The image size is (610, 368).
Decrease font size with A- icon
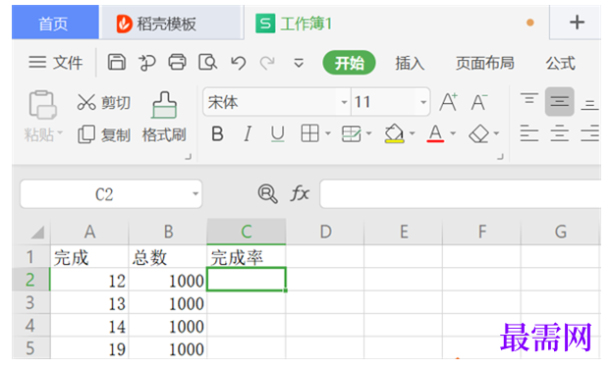tap(479, 102)
